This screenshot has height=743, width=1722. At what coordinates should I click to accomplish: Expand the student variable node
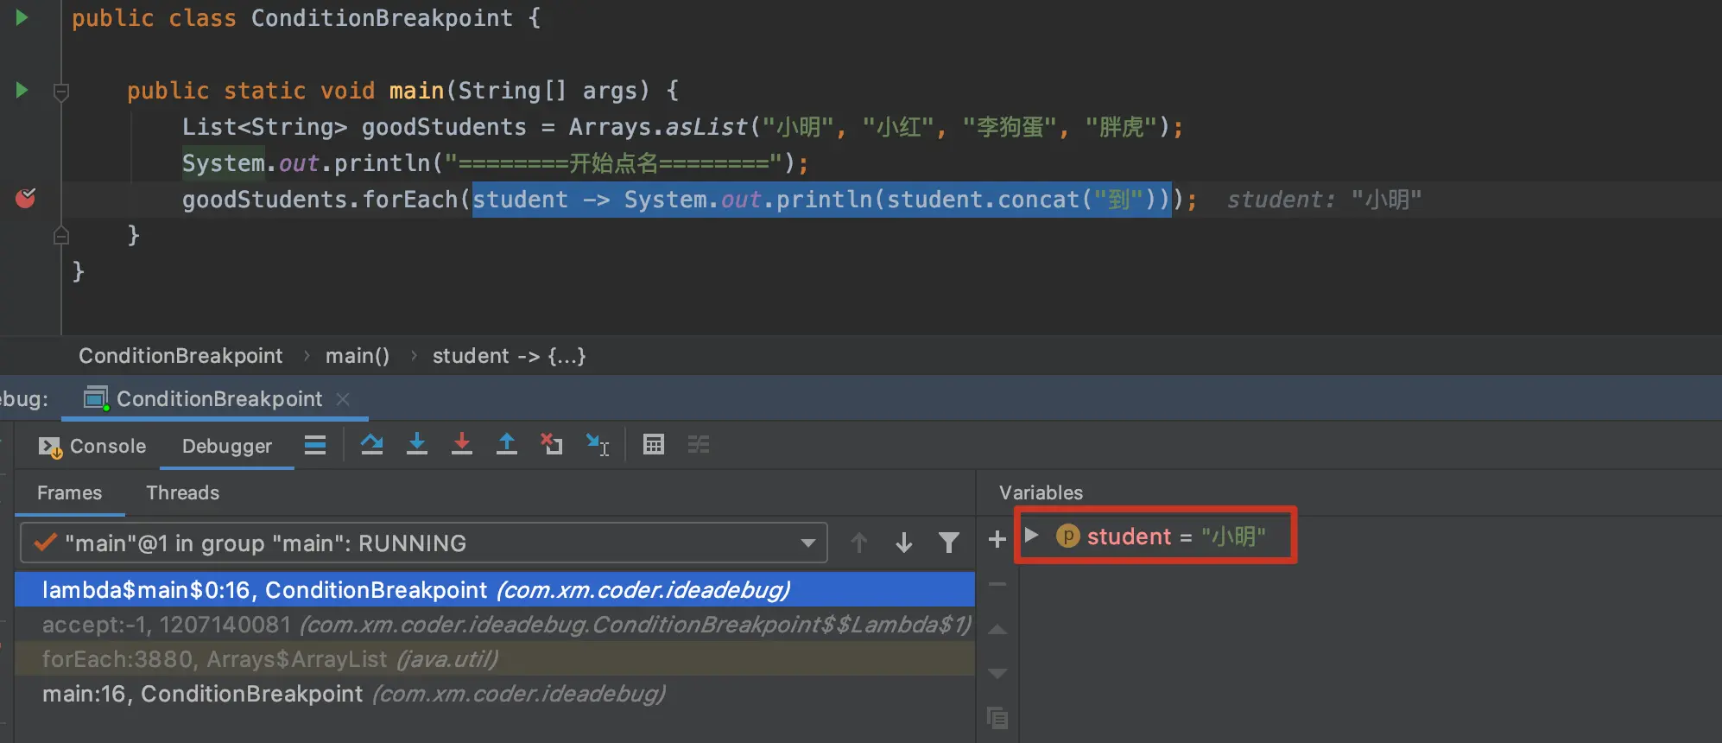1031,536
